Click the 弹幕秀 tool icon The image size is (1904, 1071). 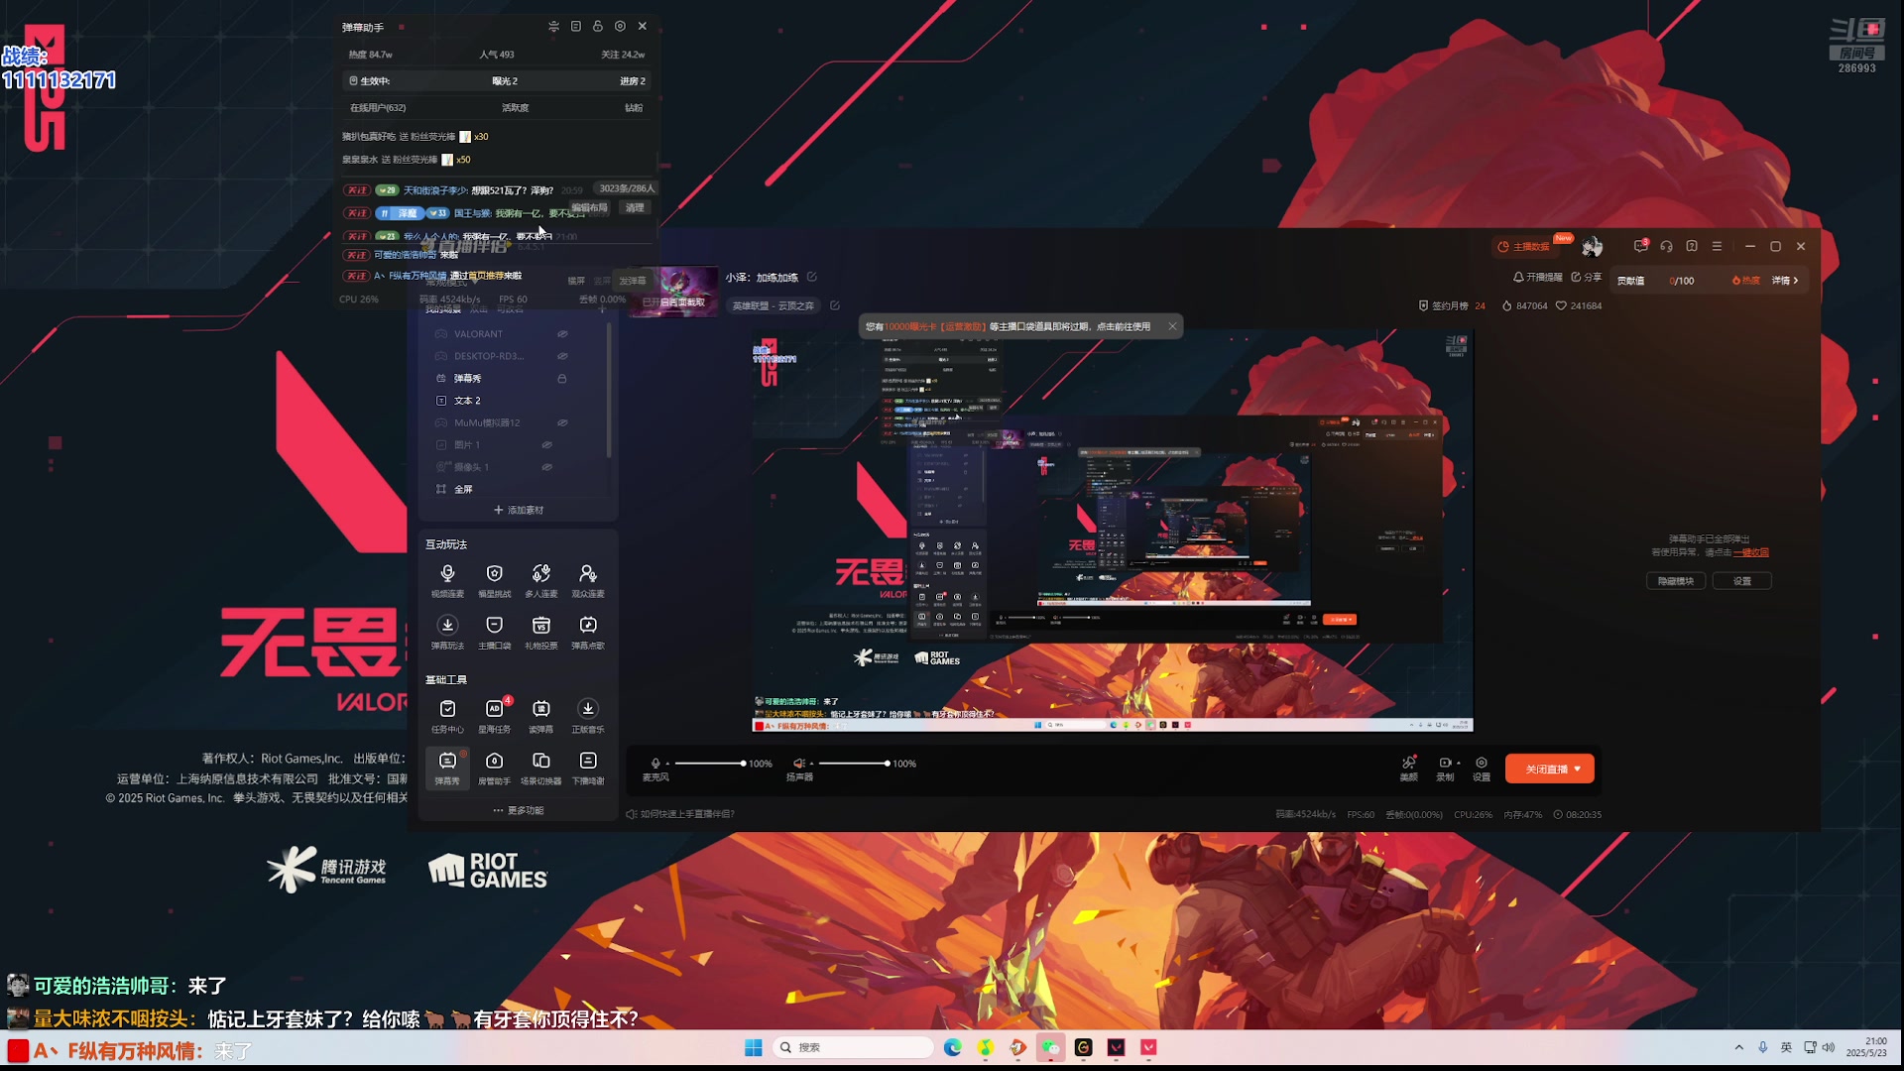point(447,767)
